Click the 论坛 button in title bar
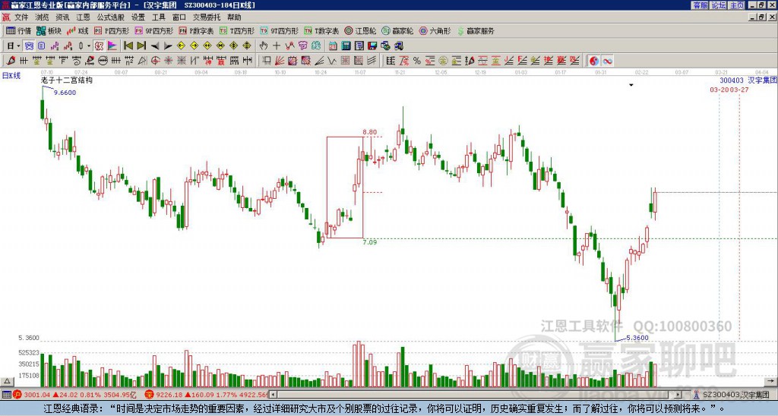 (x=719, y=5)
